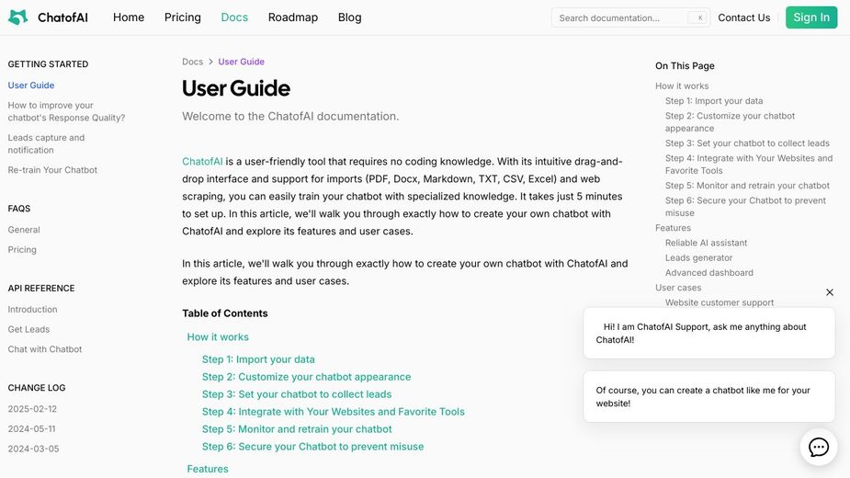Click the ChatofAI cat logo icon
This screenshot has width=850, height=478.
(x=17, y=17)
